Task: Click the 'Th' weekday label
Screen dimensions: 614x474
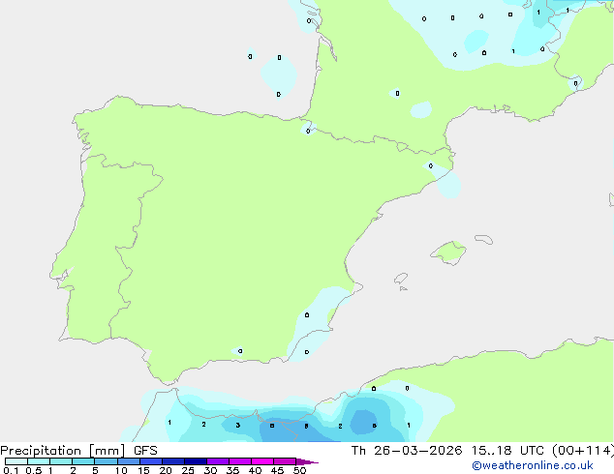Action: (x=358, y=451)
